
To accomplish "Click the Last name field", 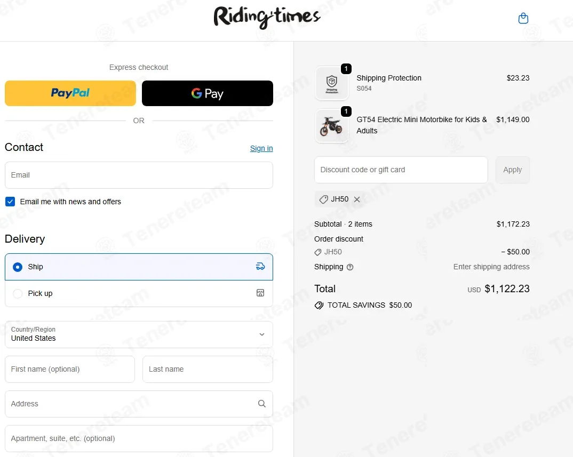I will pos(207,369).
